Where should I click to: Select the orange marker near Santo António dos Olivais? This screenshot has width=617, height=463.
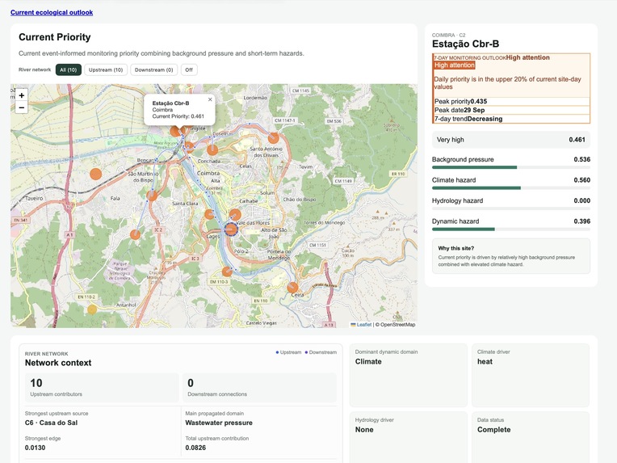point(274,138)
